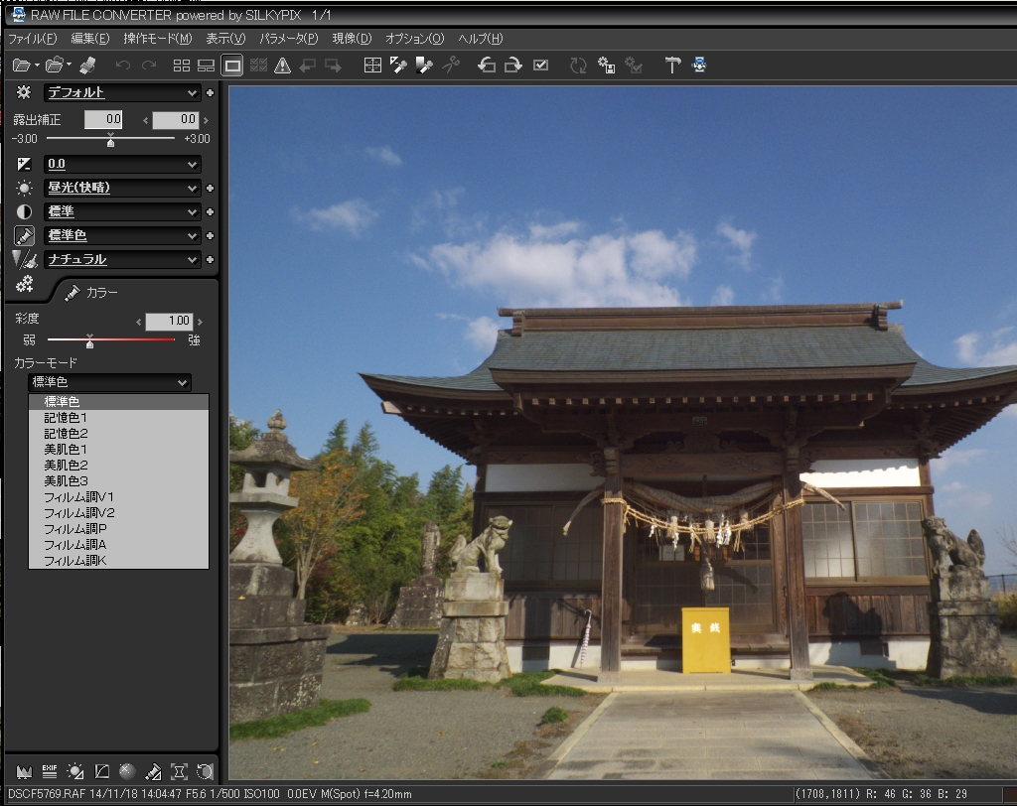The height and width of the screenshot is (806, 1017).
Task: Choose 美肌色2 color mode option
Action: (x=67, y=466)
